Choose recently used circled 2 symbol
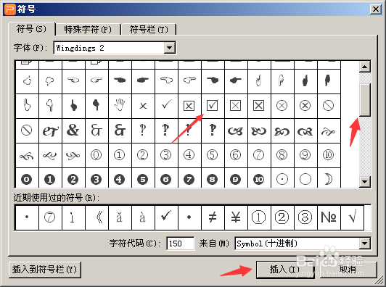 [282, 217]
